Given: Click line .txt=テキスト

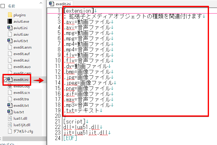Looking at the screenshot, I should point(82,111).
